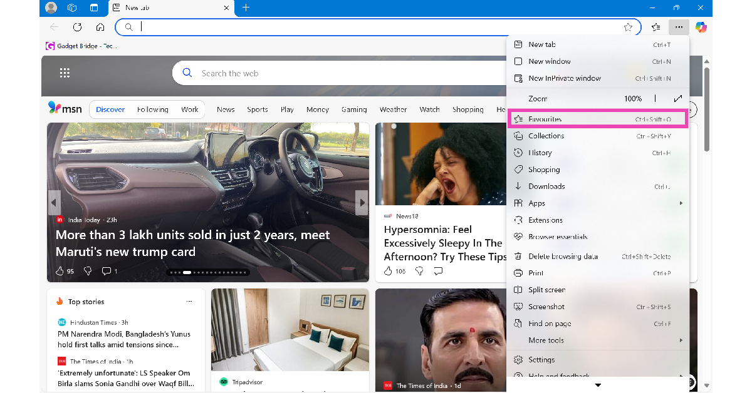Open the Gadget Bridge bookmark
The height and width of the screenshot is (393, 752).
81,46
